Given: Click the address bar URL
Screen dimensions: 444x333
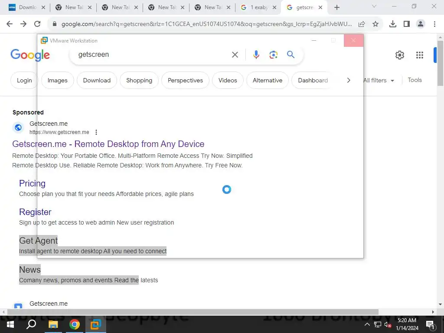Looking at the screenshot, I should (x=207, y=24).
